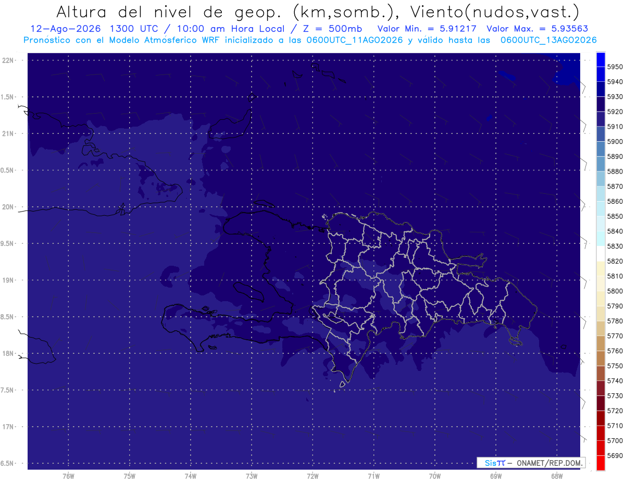
Task: Click the '20N' latitude label
Action: [x=7, y=207]
